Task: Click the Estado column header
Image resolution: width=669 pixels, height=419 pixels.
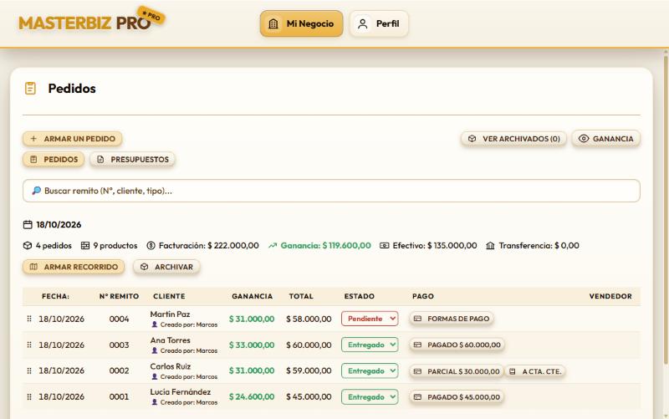Action: click(x=360, y=296)
